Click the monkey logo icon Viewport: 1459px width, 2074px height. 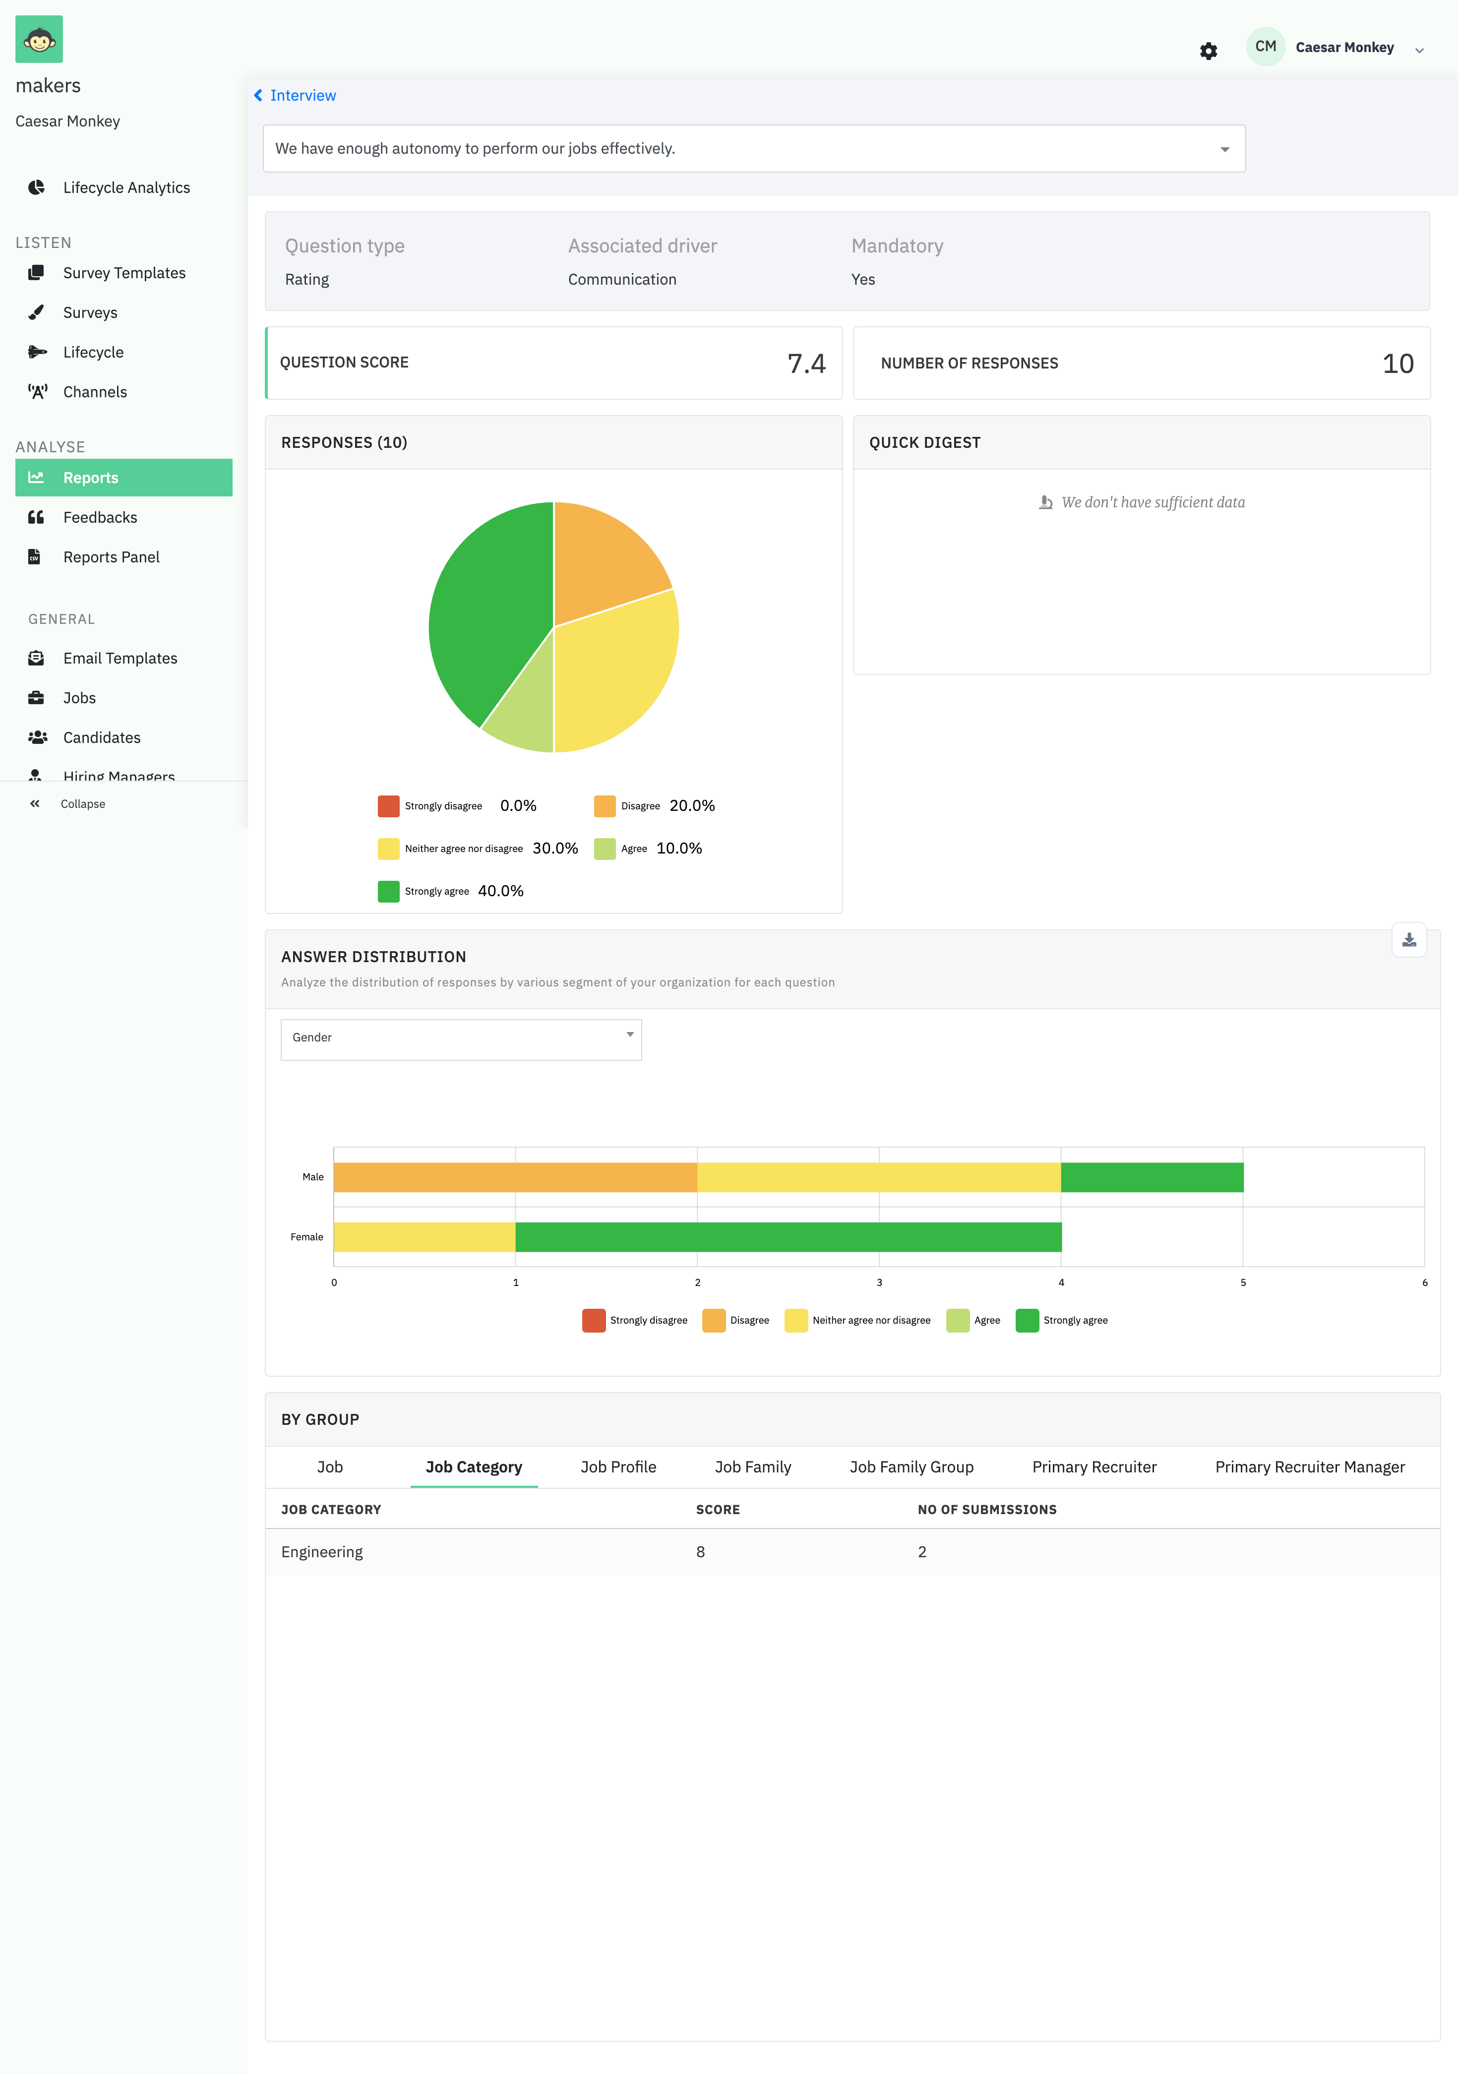pos(39,39)
